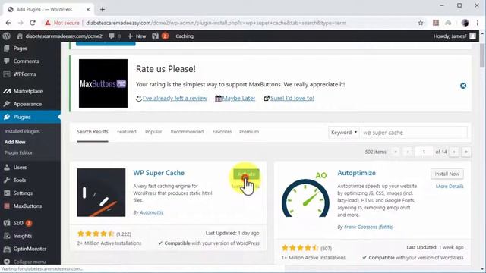This screenshot has height=273, width=486.
Task: Switch to the Premium tab
Action: [249, 132]
